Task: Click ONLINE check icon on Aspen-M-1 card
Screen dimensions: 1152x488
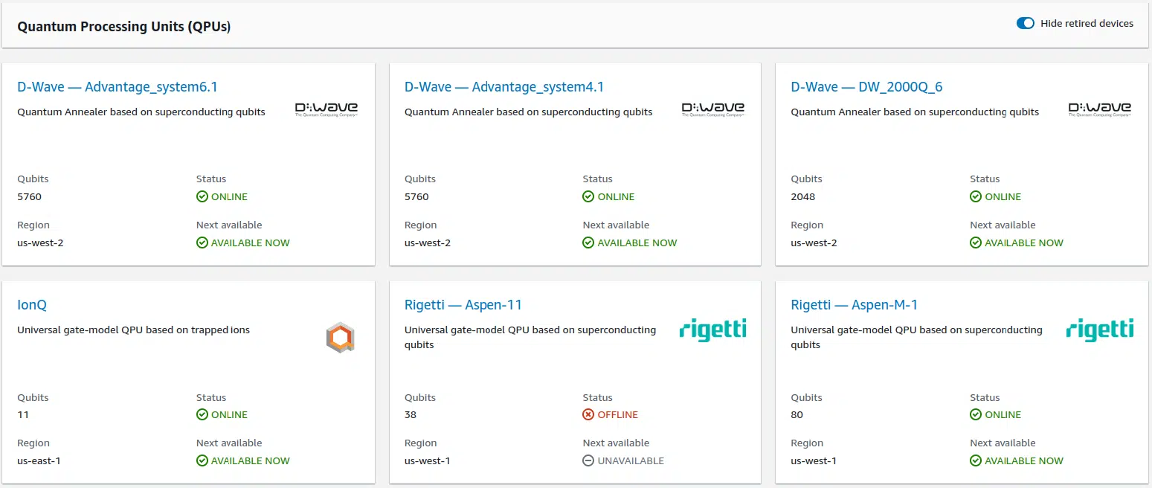Action: click(x=975, y=414)
